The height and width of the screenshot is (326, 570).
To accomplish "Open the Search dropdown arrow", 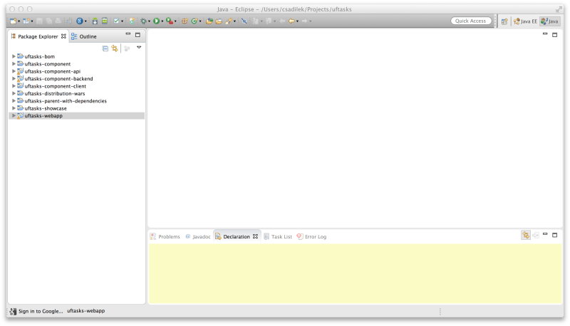I will pyautogui.click(x=234, y=21).
